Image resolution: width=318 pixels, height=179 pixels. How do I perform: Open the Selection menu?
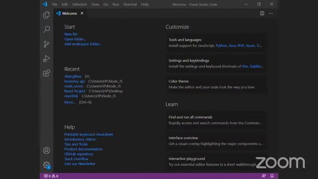click(79, 4)
